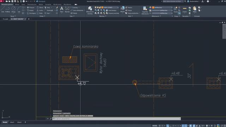Screen dimensions: 226x127
Task: Open the status bar customization menu icon
Action: coord(225,126)
